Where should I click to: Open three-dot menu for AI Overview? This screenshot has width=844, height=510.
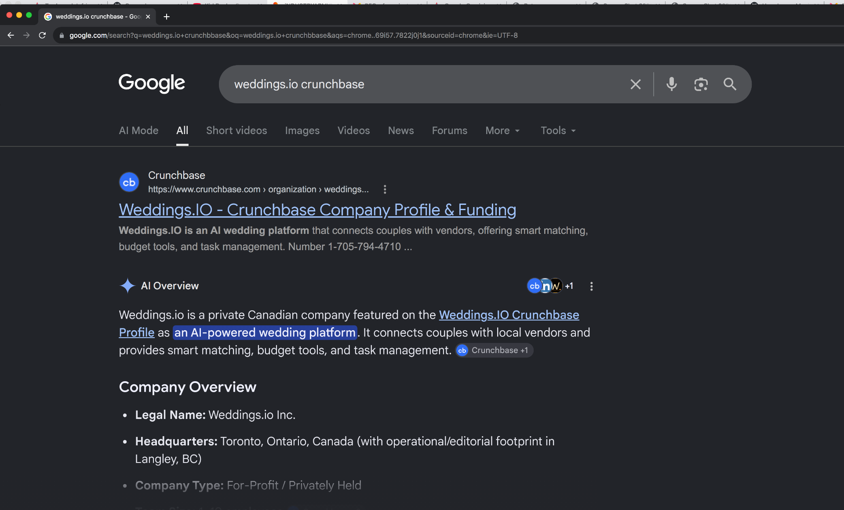click(592, 286)
